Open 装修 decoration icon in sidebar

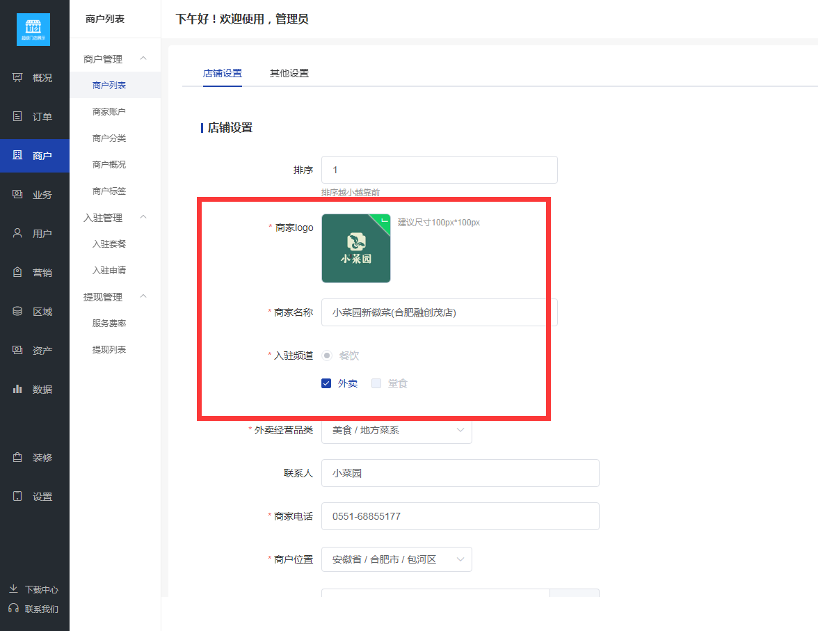pos(17,457)
